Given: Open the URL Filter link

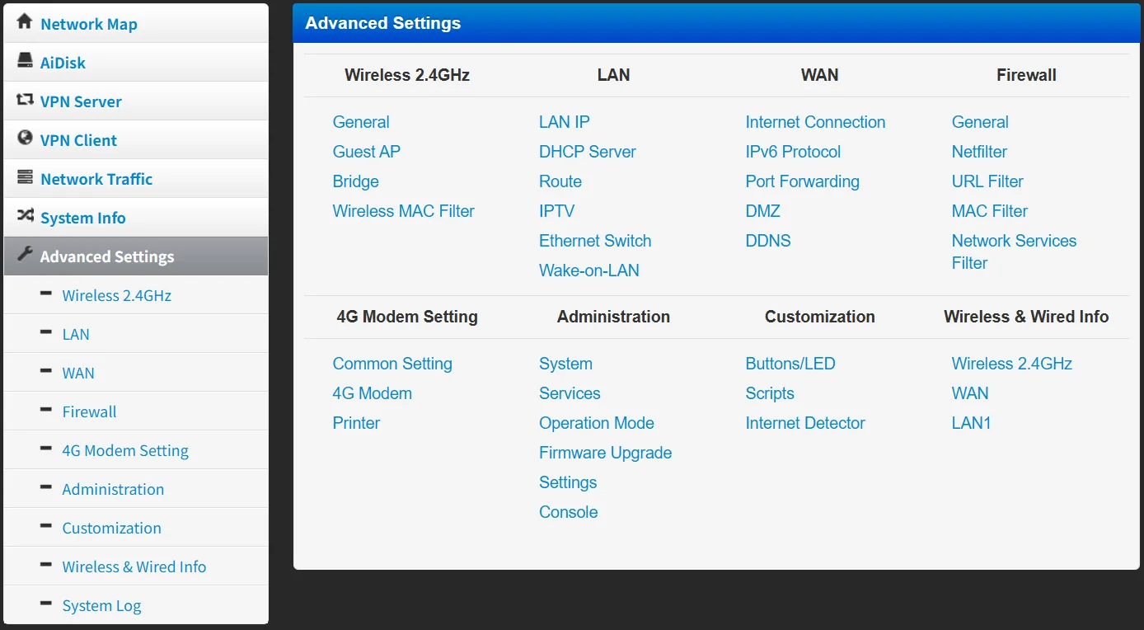Looking at the screenshot, I should 987,181.
